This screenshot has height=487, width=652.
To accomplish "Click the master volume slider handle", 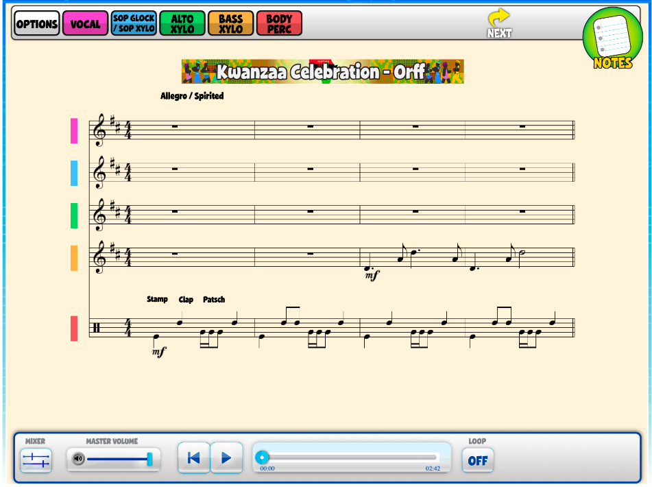I will coord(149,459).
